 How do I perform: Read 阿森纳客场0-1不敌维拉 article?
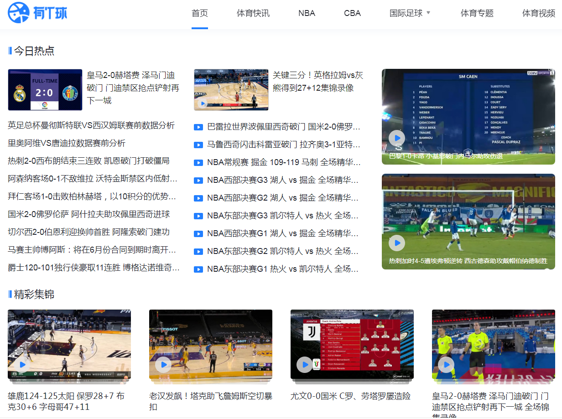93,179
